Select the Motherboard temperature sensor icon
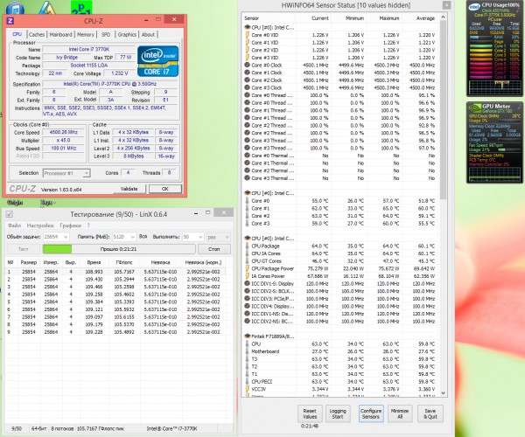 tap(248, 351)
